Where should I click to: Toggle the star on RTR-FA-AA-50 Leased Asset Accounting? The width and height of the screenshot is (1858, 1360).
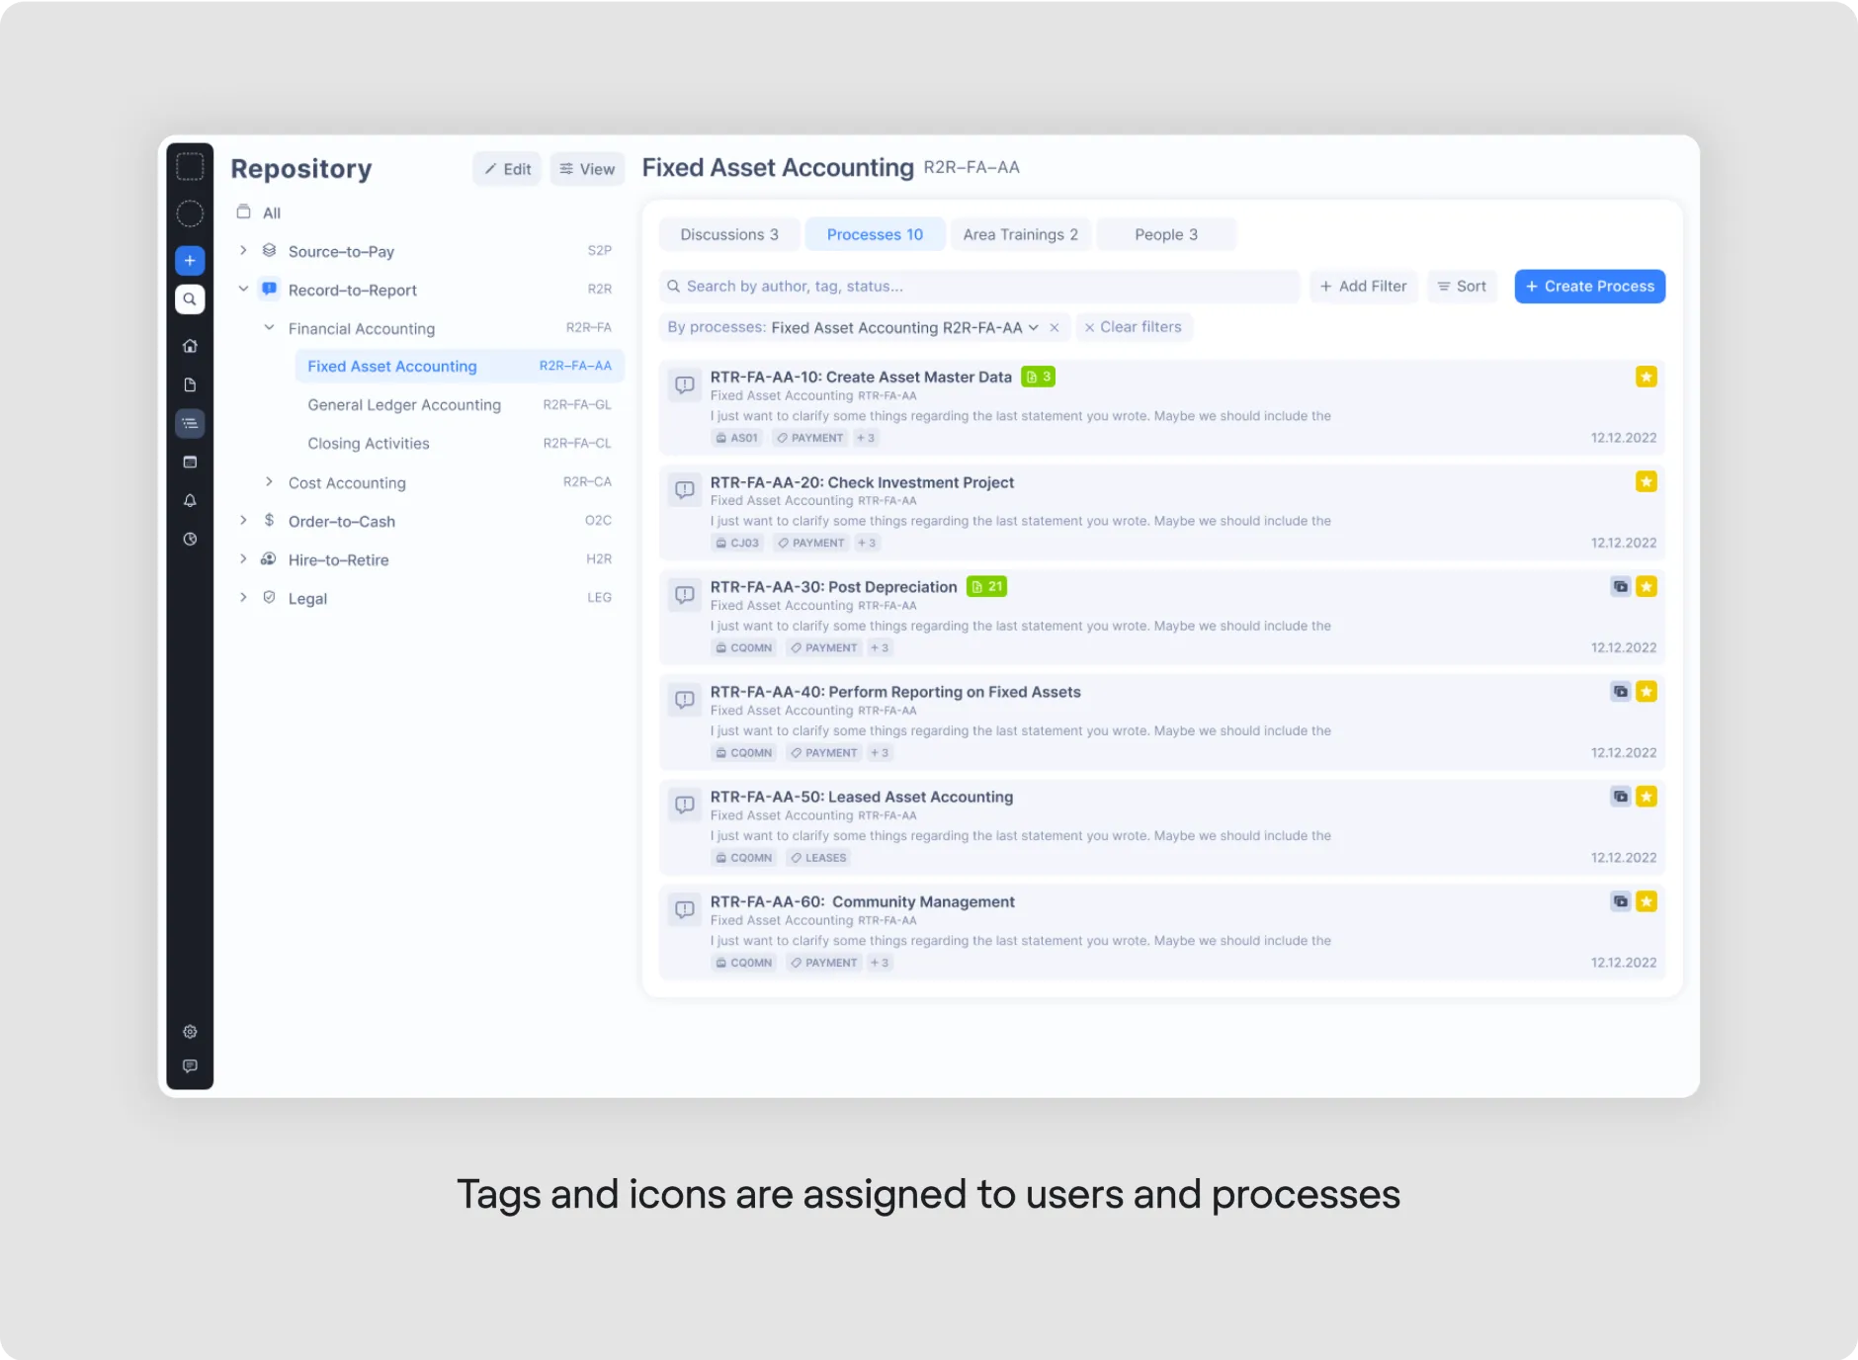[1646, 796]
